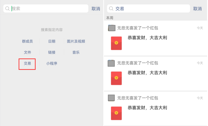Cancel the left search with 取消

[96, 9]
